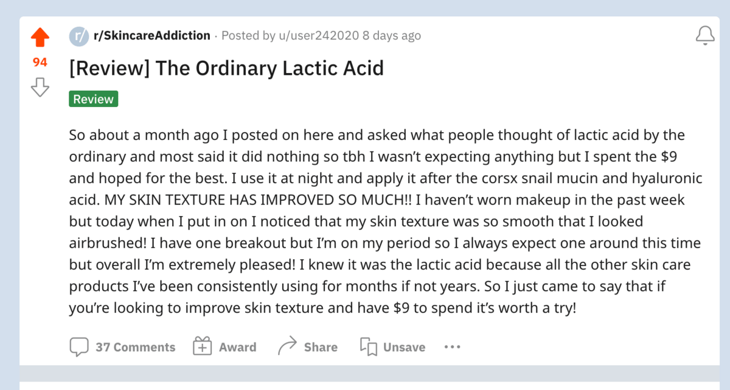Click the orange vote count 94
The width and height of the screenshot is (730, 390).
point(40,62)
